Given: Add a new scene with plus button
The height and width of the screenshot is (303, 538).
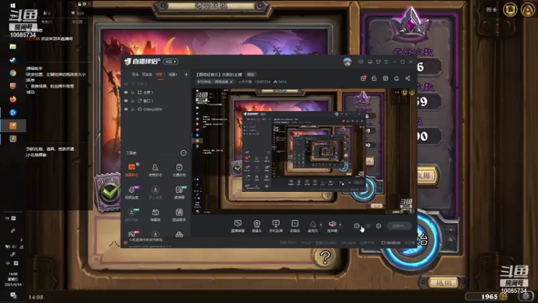Looking at the screenshot, I should click(x=186, y=74).
